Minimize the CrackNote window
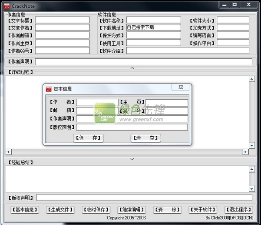261x225 pixels. 224,5
